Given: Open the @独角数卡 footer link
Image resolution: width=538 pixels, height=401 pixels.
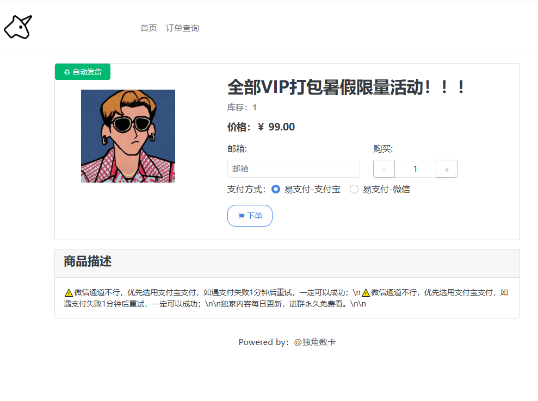Looking at the screenshot, I should [x=315, y=342].
